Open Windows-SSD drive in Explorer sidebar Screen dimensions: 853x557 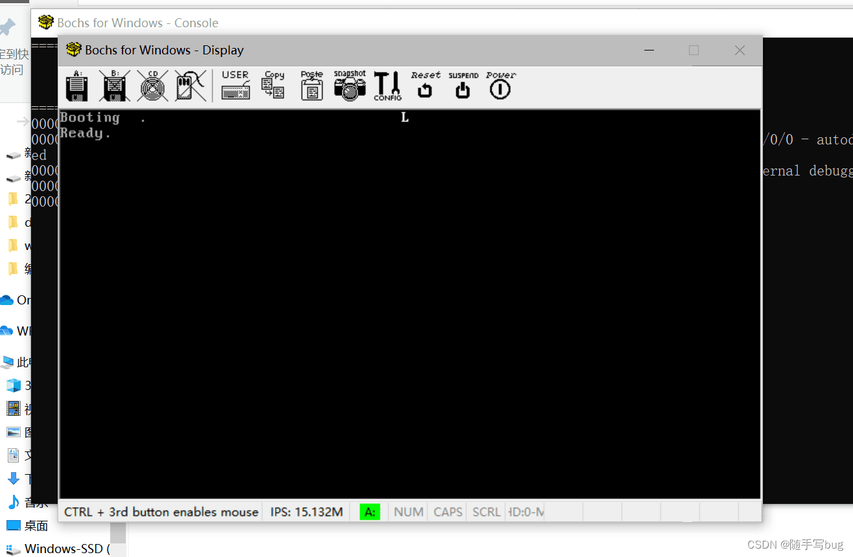[57, 549]
